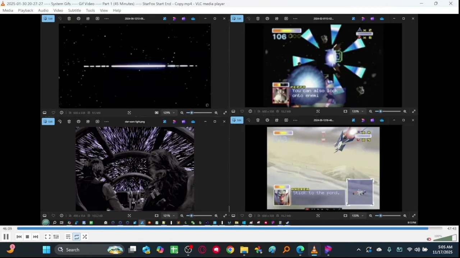Open VLC extended settings (equalizer icon)
This screenshot has width=460, height=258.
pos(56,236)
